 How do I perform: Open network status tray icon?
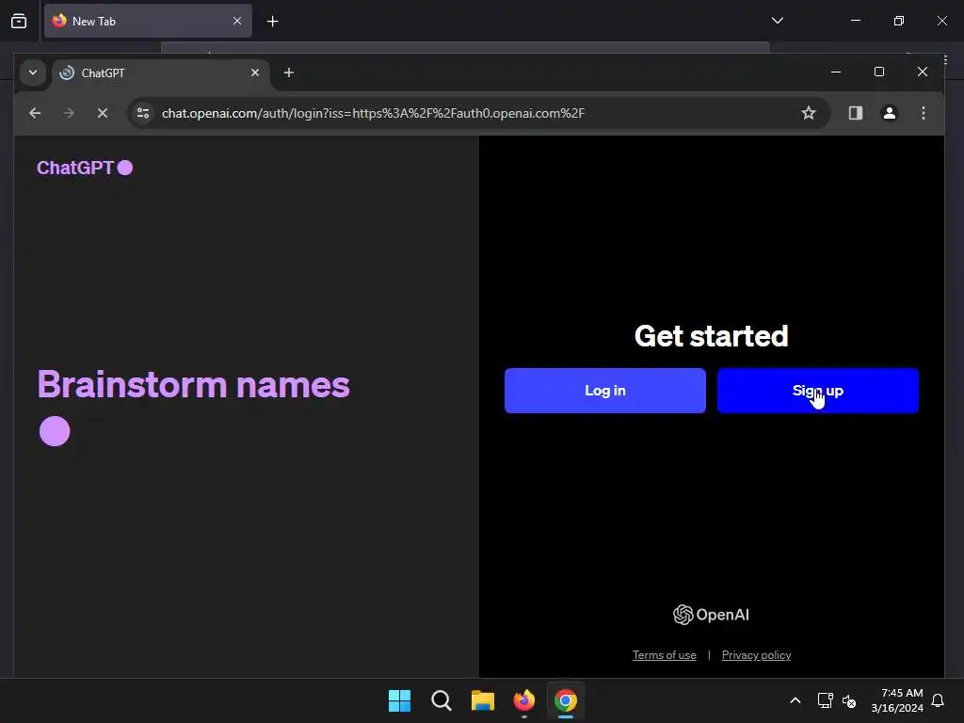coord(825,700)
